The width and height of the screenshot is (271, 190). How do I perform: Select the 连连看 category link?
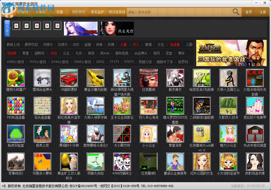[x=175, y=44]
